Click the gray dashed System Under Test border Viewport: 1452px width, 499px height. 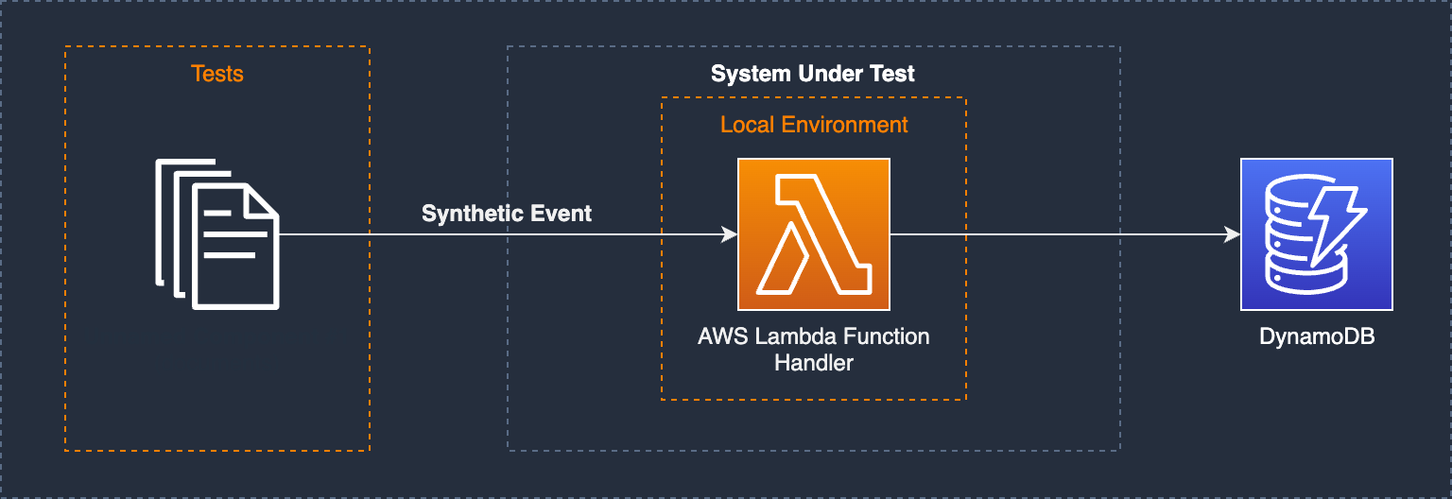508,284
